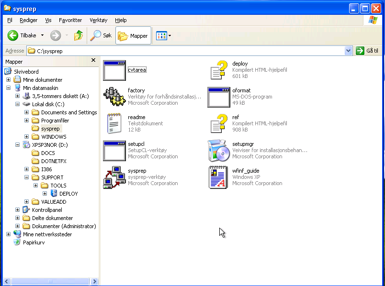This screenshot has width=385, height=286.
Task: Open the ref help file
Action: pyautogui.click(x=219, y=123)
